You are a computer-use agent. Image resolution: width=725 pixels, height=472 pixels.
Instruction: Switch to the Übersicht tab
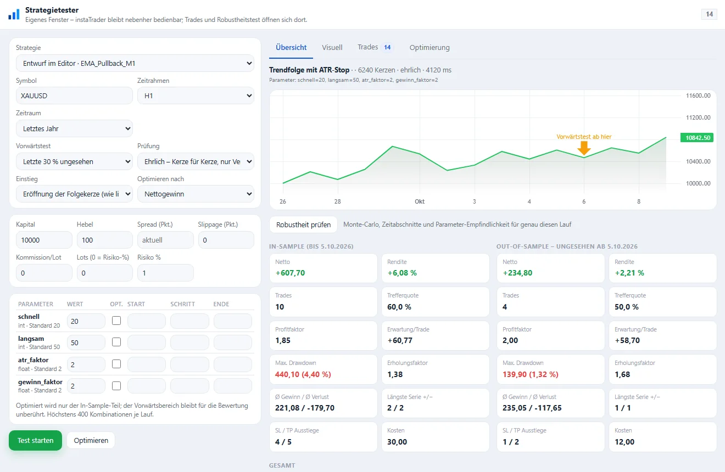point(291,48)
